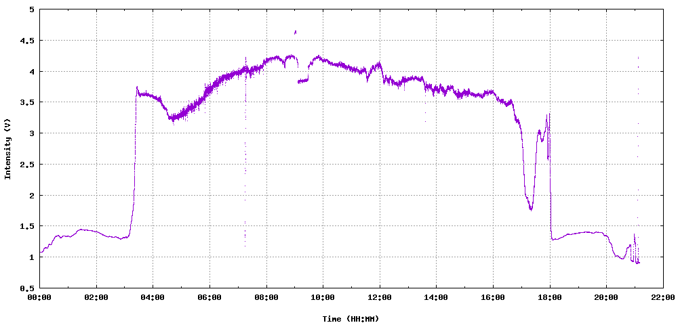678x325 pixels.
Task: Click the x-axis tick label 06:00
Action: 210,297
